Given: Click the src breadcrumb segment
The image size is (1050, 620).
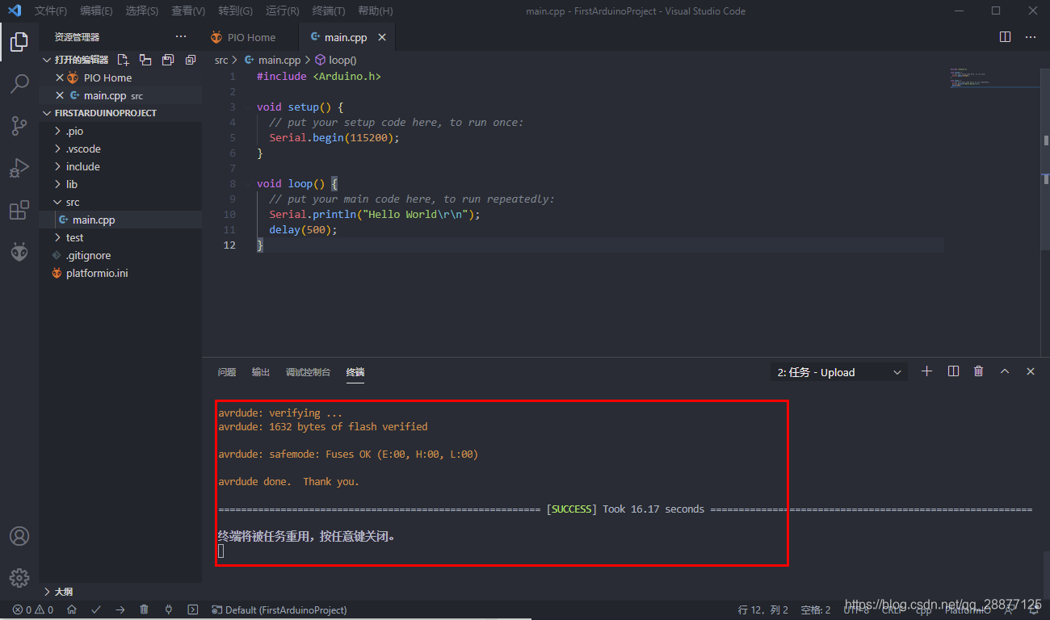Looking at the screenshot, I should pos(221,60).
